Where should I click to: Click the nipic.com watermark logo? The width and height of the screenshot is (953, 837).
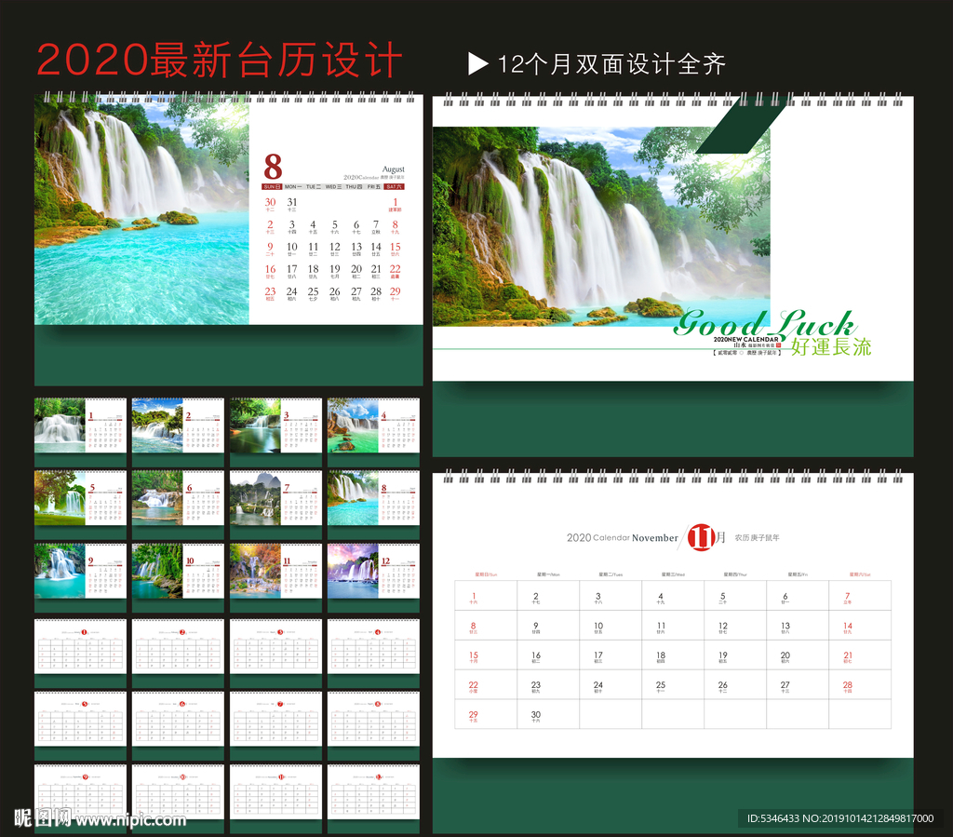pos(101,818)
